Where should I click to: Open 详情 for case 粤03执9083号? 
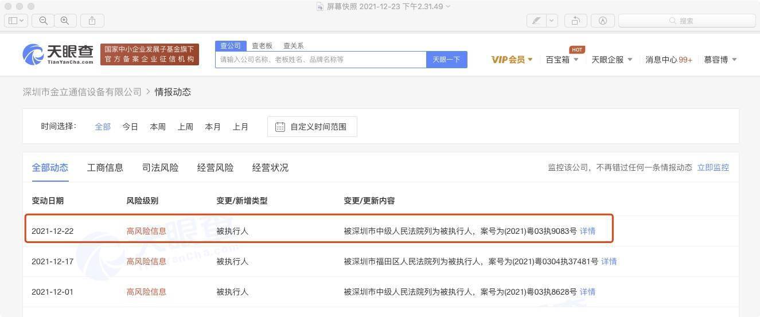point(587,231)
